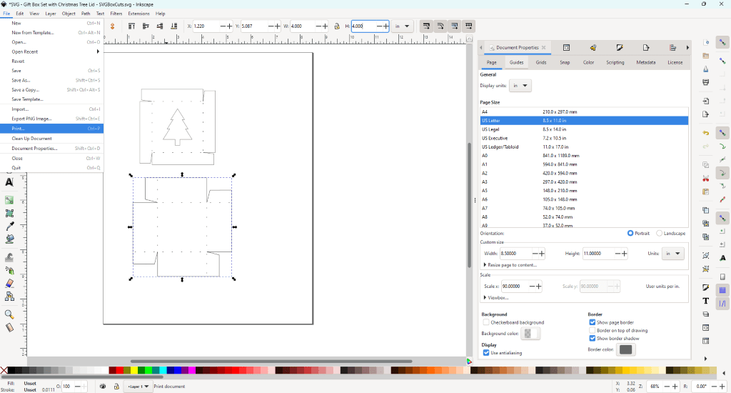Viewport: 731px width, 393px height.
Task: Expand the Viewbox section
Action: (x=497, y=297)
